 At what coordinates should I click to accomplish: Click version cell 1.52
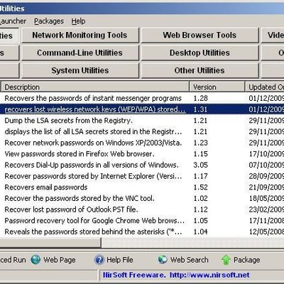tap(200, 187)
